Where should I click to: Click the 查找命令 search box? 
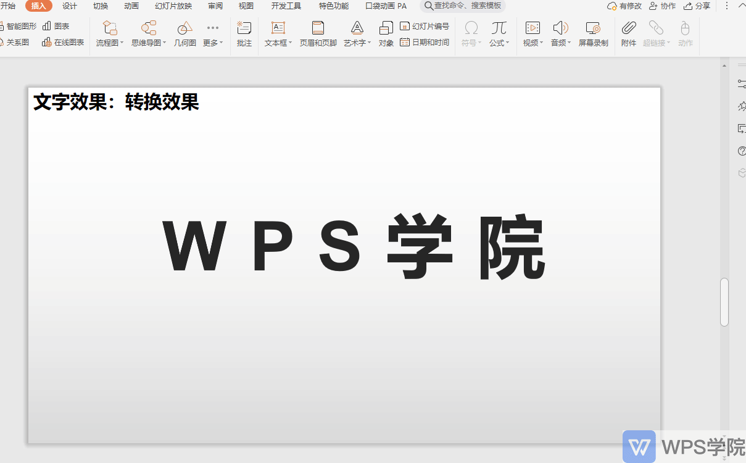[x=463, y=6]
